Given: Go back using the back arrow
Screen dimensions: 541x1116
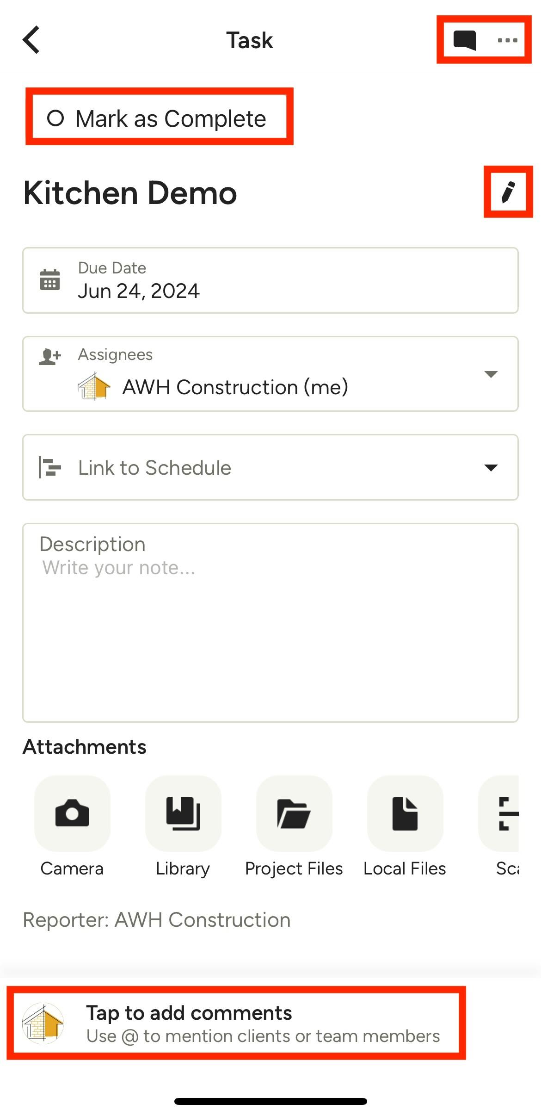Looking at the screenshot, I should pos(31,40).
